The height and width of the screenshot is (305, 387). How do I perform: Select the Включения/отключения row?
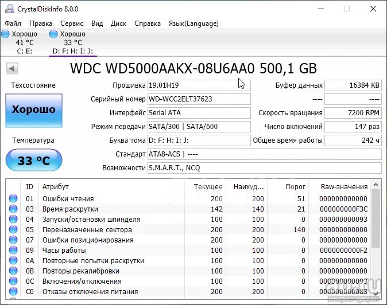point(188,281)
